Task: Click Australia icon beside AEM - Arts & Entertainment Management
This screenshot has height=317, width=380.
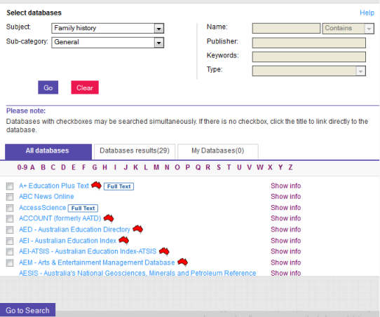Action: pos(182,262)
